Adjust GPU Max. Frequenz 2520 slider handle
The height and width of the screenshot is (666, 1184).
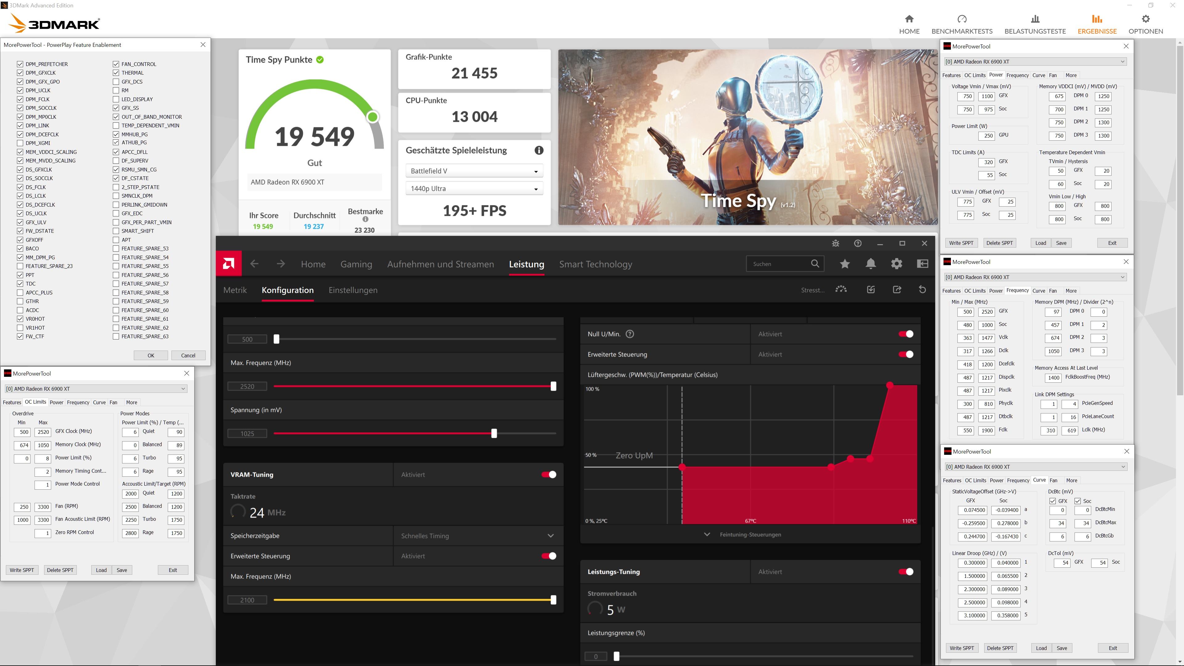tap(553, 386)
